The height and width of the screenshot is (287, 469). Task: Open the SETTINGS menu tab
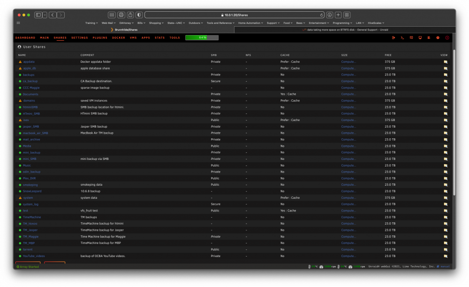click(x=80, y=38)
